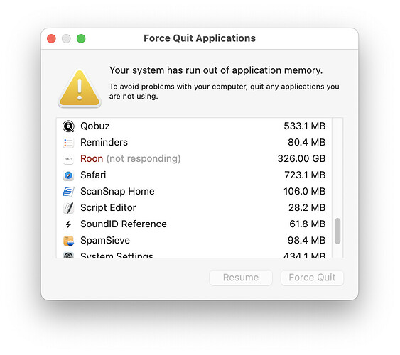
Task: Click the Reminders app icon
Action: pos(68,143)
